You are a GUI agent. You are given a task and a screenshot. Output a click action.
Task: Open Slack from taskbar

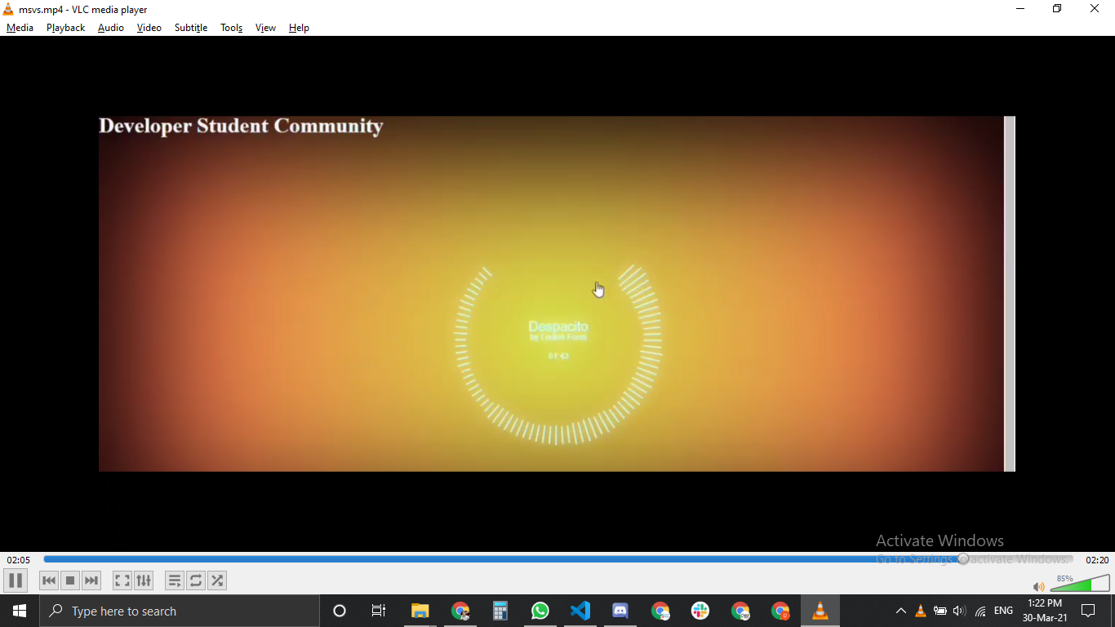[x=700, y=611]
